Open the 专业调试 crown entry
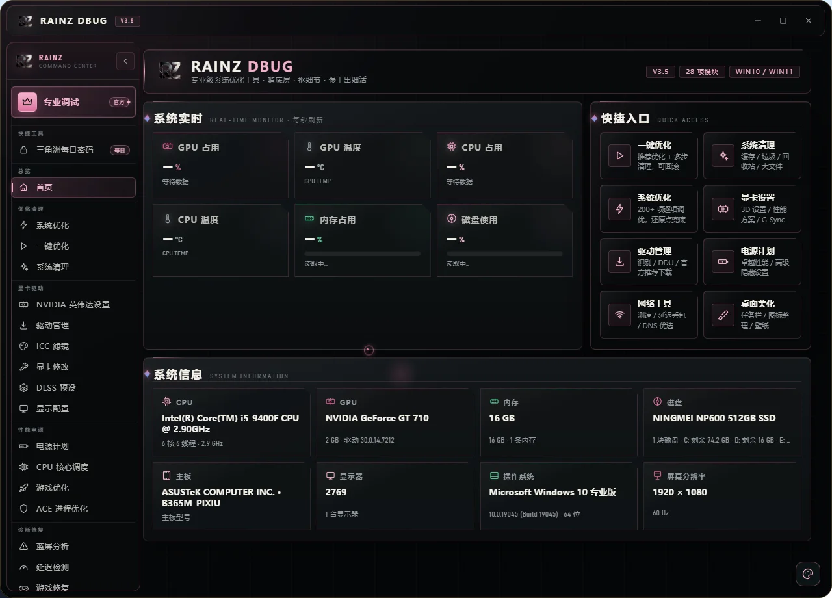 point(73,102)
